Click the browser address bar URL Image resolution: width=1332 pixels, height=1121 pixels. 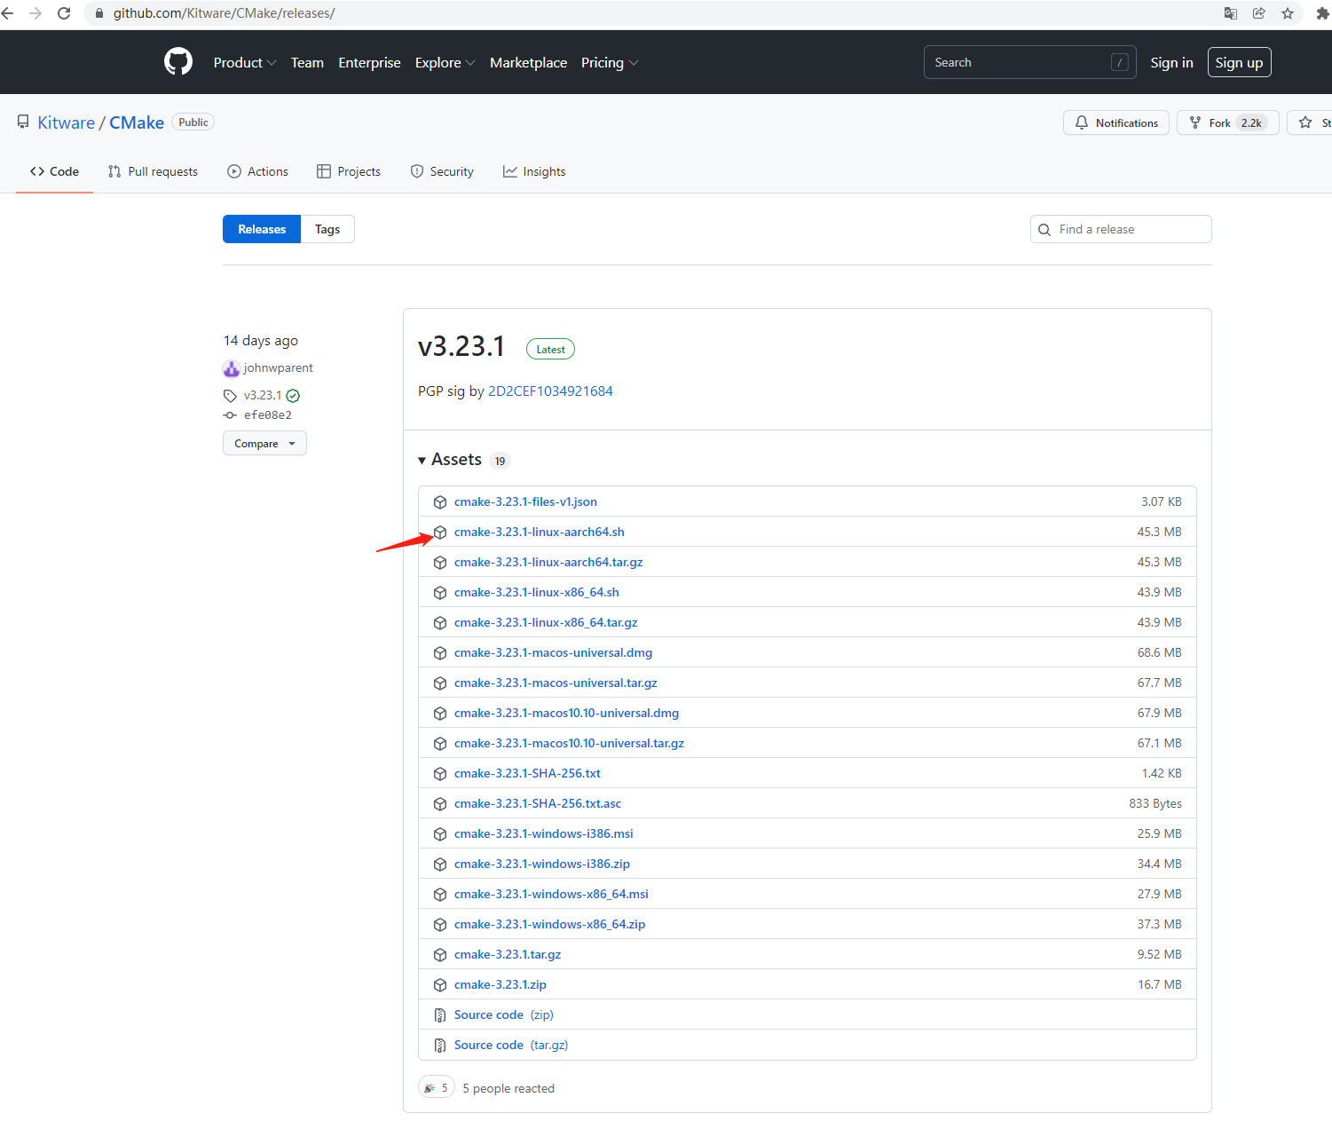224,13
